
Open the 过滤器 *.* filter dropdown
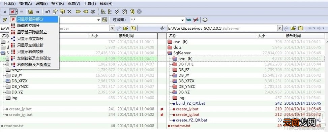click(183, 20)
